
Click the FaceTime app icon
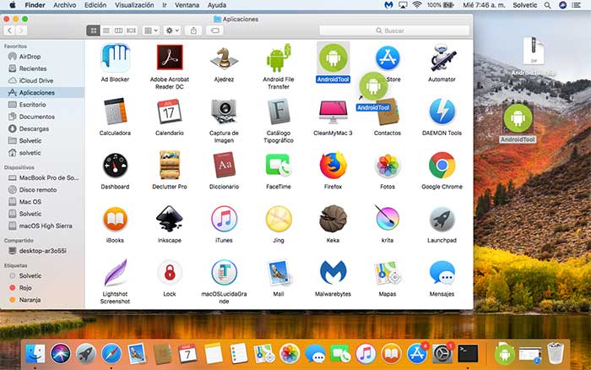(x=279, y=166)
